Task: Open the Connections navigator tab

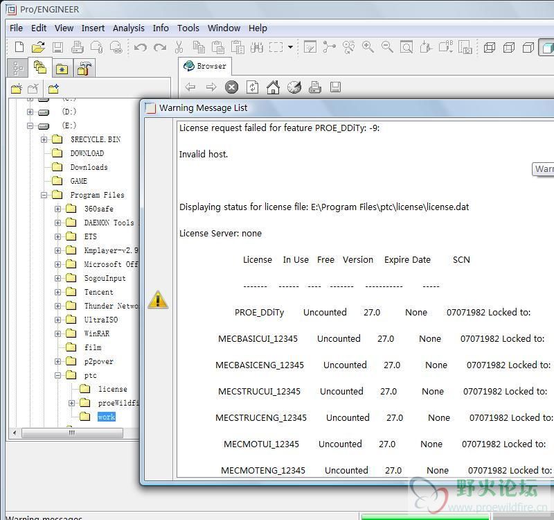Action: click(x=84, y=69)
